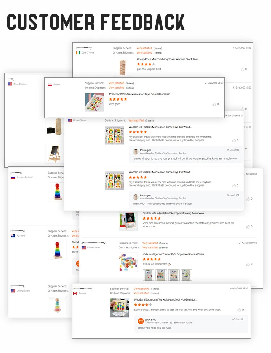
Task: Open Preschool Wooden Montessori Toys product link
Action: click(140, 94)
